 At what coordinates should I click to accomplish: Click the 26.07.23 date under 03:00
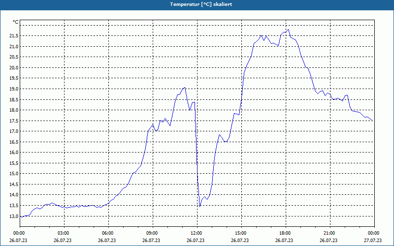pos(63,240)
